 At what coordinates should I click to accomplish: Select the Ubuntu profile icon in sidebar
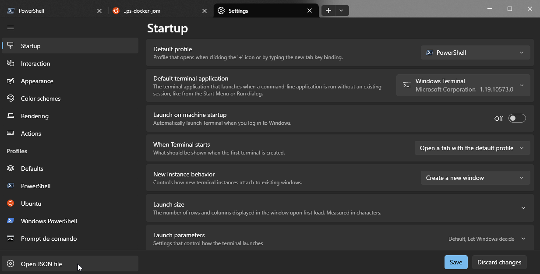point(11,204)
